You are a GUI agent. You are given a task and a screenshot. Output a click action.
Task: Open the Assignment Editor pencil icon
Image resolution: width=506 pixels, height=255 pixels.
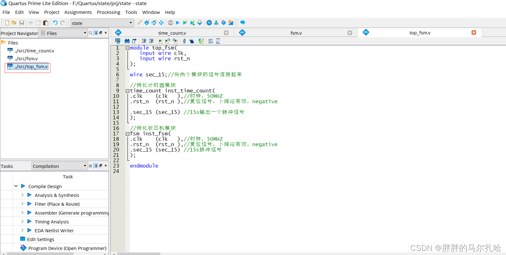coord(147,23)
